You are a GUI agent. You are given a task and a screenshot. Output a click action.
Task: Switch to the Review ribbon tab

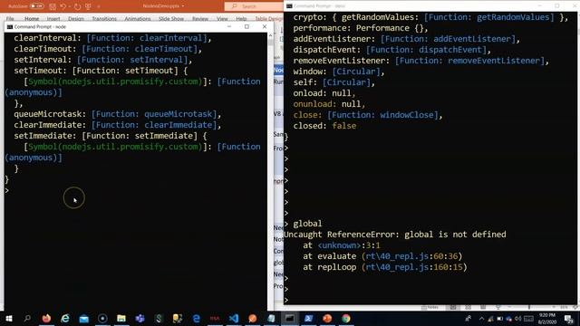[x=200, y=18]
